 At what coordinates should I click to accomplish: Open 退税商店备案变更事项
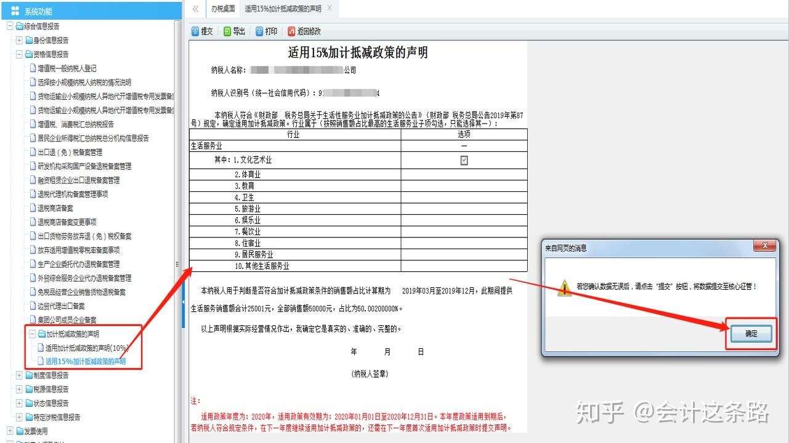coord(67,222)
